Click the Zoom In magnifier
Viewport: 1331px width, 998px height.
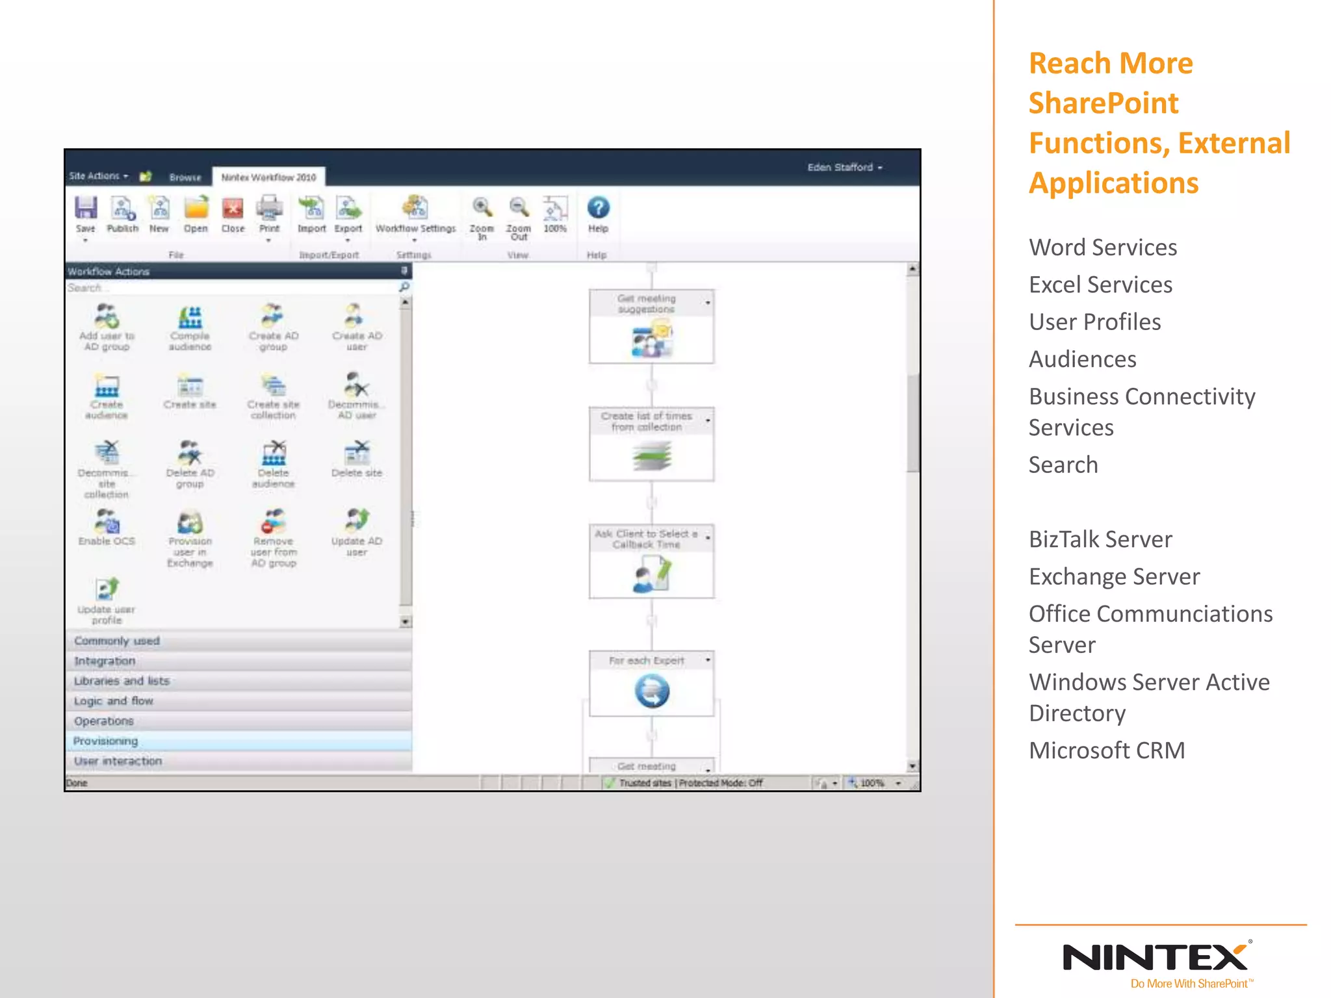482,208
